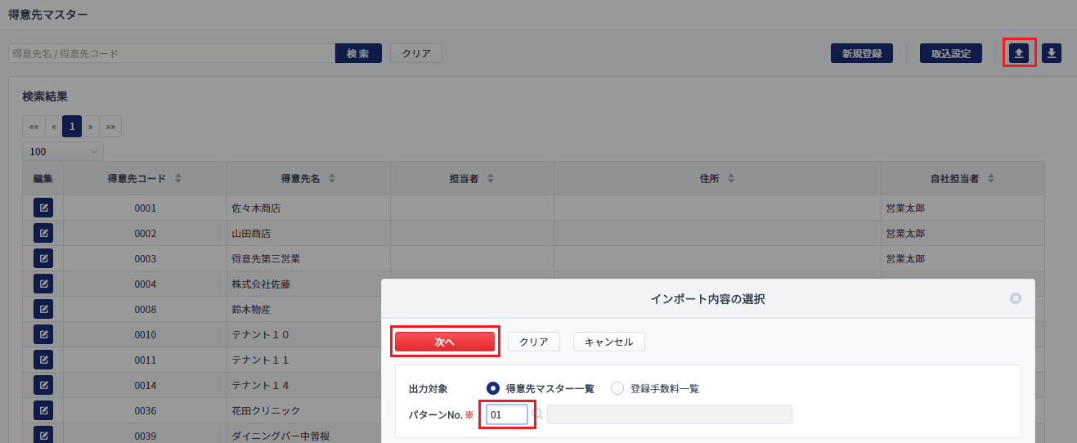The width and height of the screenshot is (1077, 443).
Task: Go to first page of results
Action: pyautogui.click(x=34, y=127)
